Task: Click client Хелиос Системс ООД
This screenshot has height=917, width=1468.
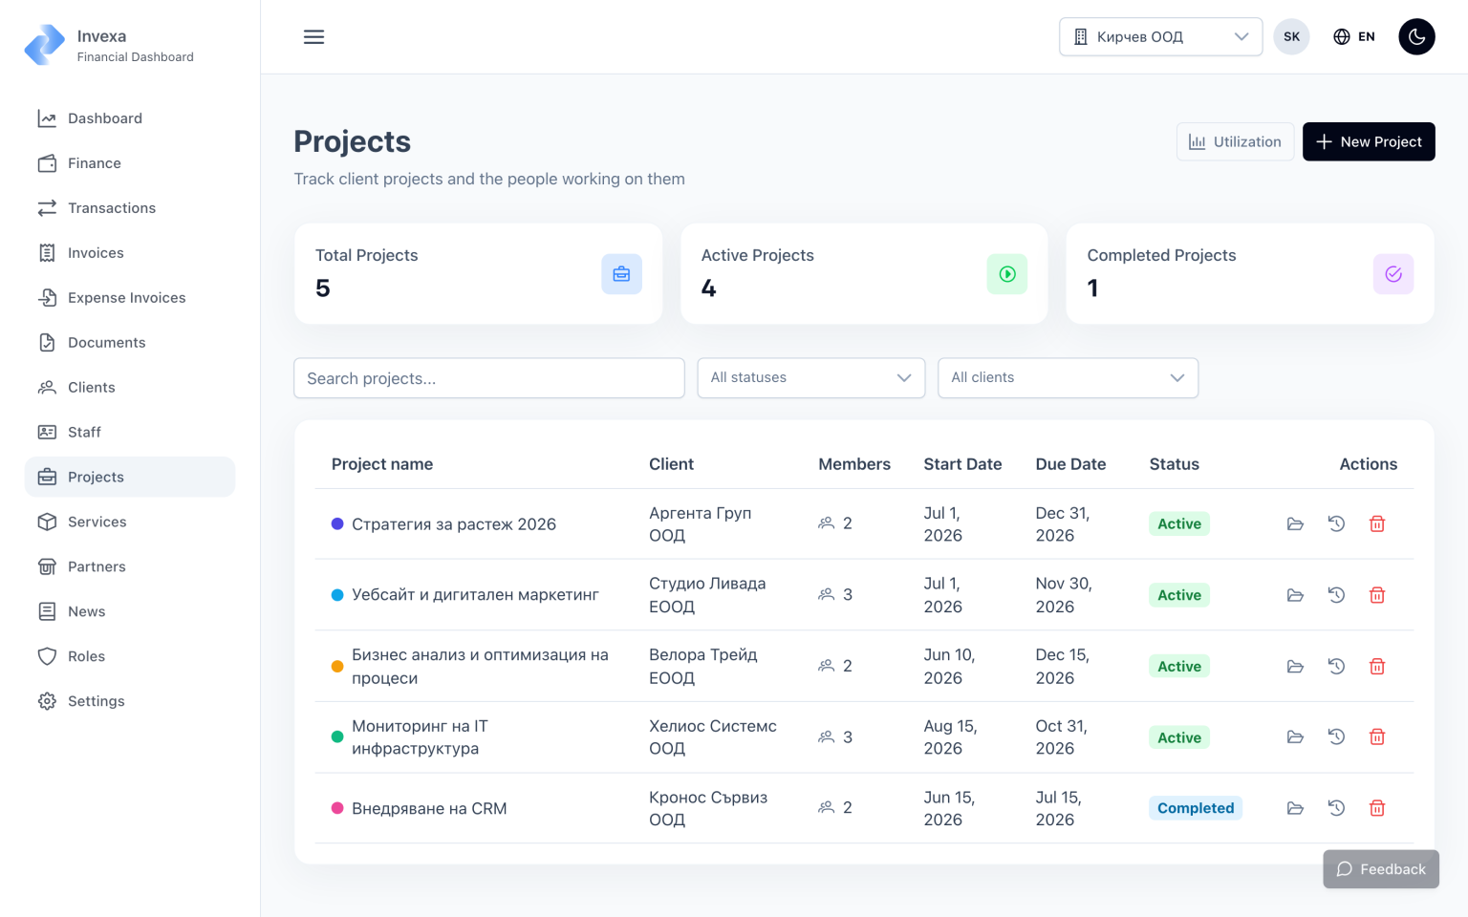Action: (x=713, y=737)
